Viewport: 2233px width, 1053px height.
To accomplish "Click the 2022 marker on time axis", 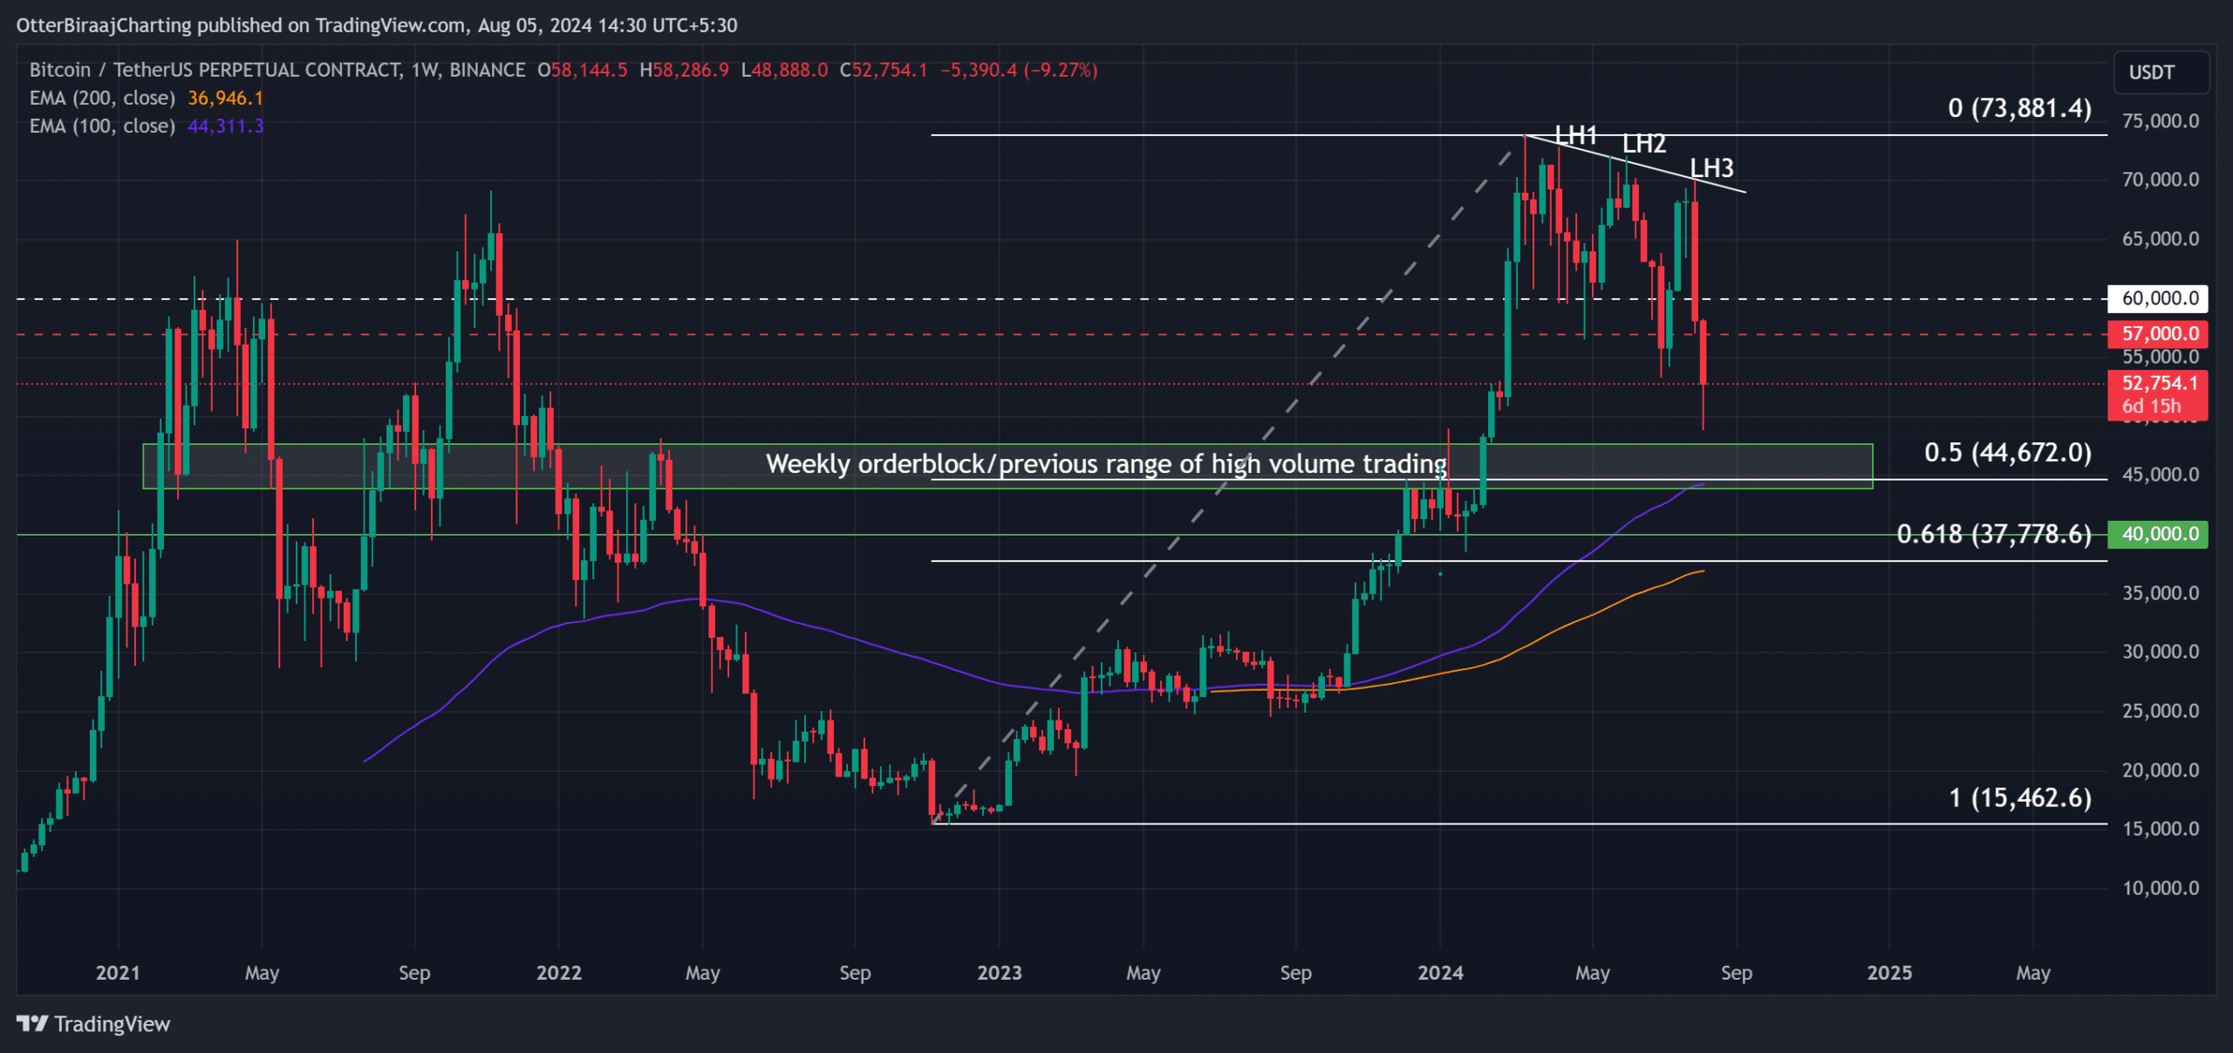I will [x=558, y=973].
